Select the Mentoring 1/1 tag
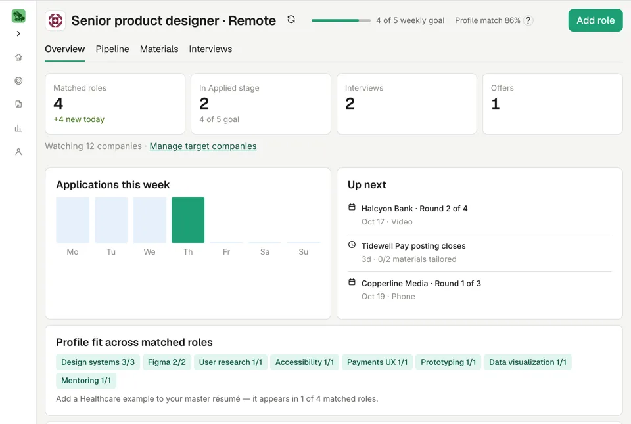The width and height of the screenshot is (631, 424). tap(86, 381)
